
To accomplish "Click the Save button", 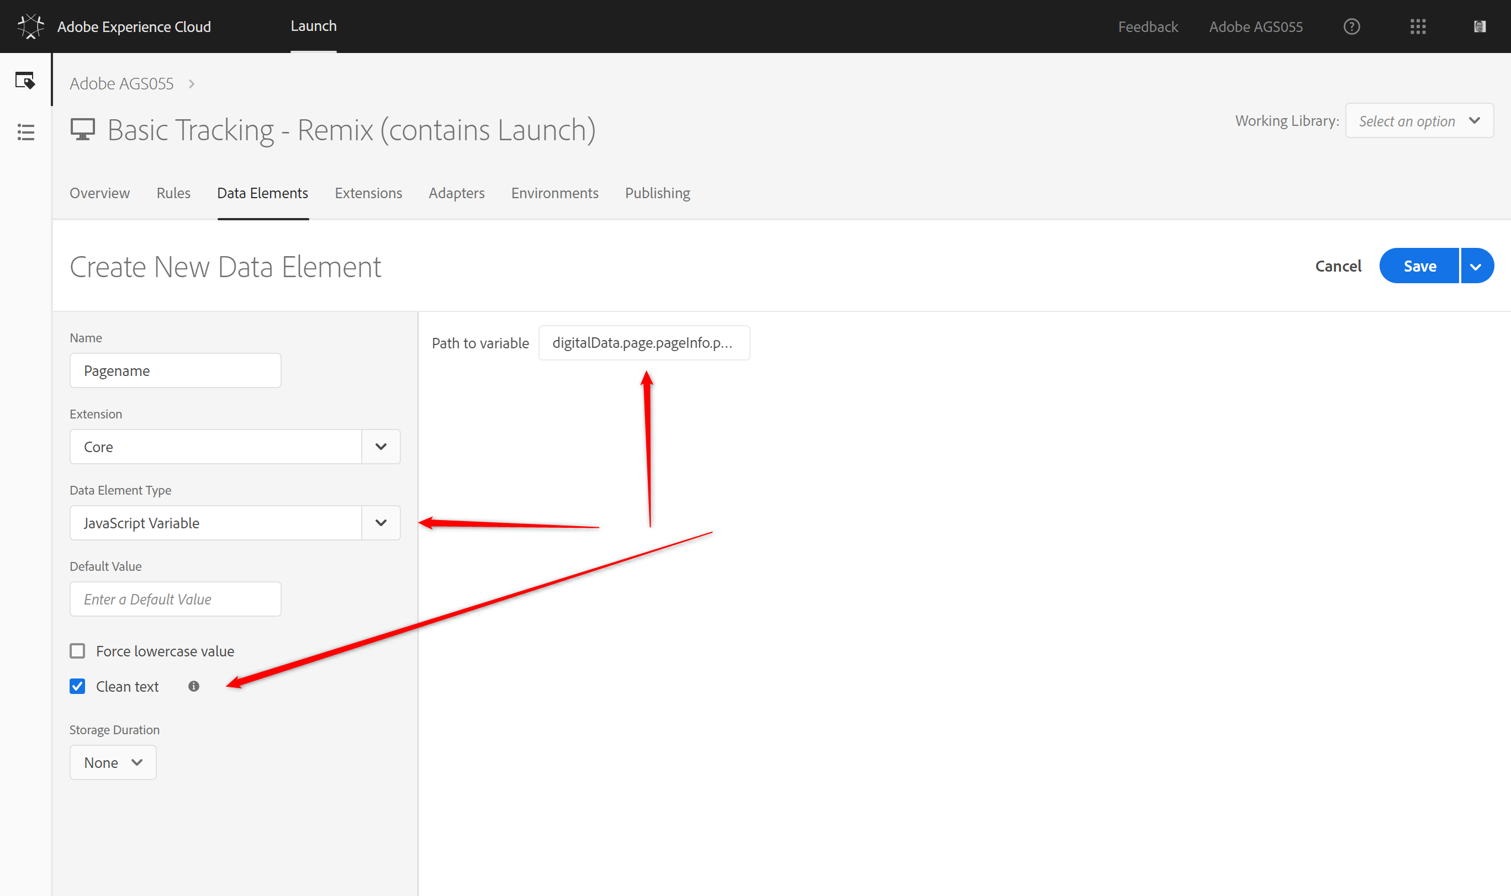I will click(x=1419, y=266).
